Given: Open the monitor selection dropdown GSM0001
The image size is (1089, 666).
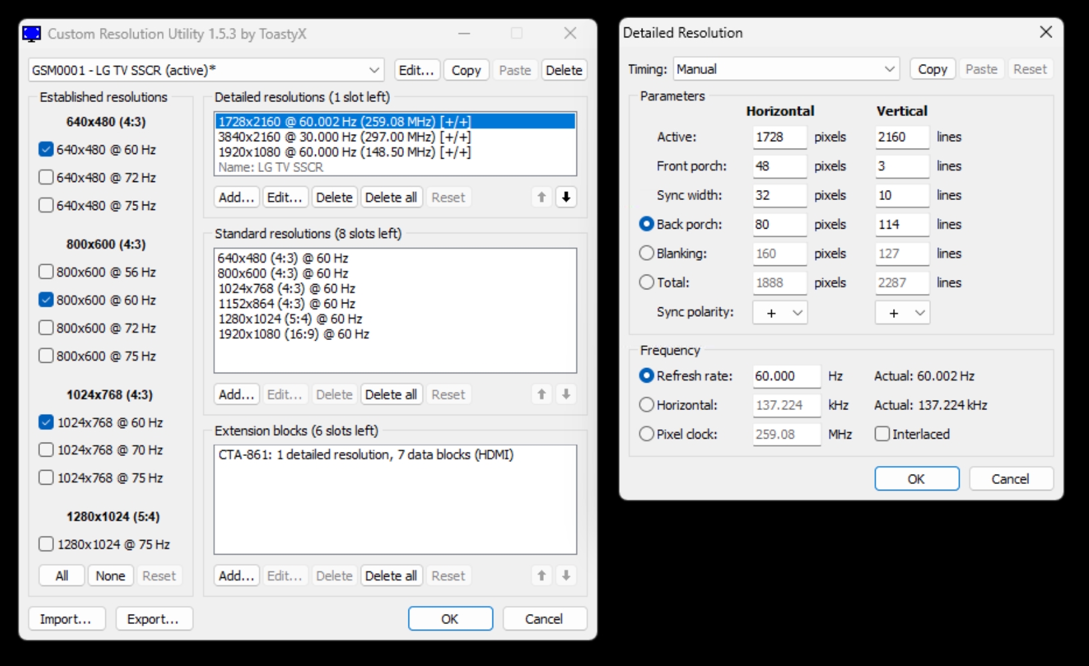Looking at the screenshot, I should click(x=206, y=70).
